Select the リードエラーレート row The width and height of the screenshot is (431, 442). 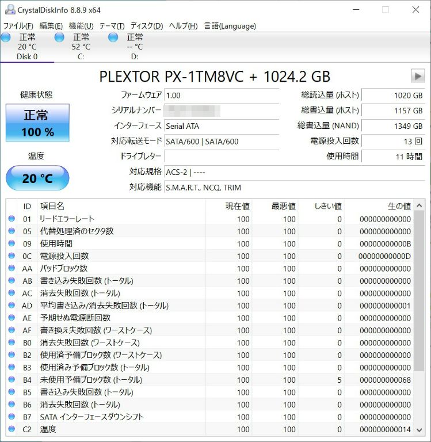point(209,219)
